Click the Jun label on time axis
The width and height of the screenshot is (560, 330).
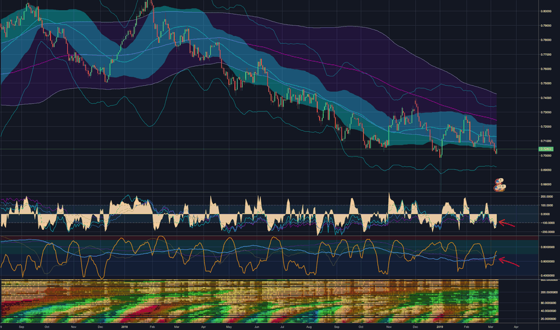(x=257, y=327)
